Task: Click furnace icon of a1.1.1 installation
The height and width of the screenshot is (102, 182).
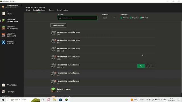Action: tap(53, 33)
